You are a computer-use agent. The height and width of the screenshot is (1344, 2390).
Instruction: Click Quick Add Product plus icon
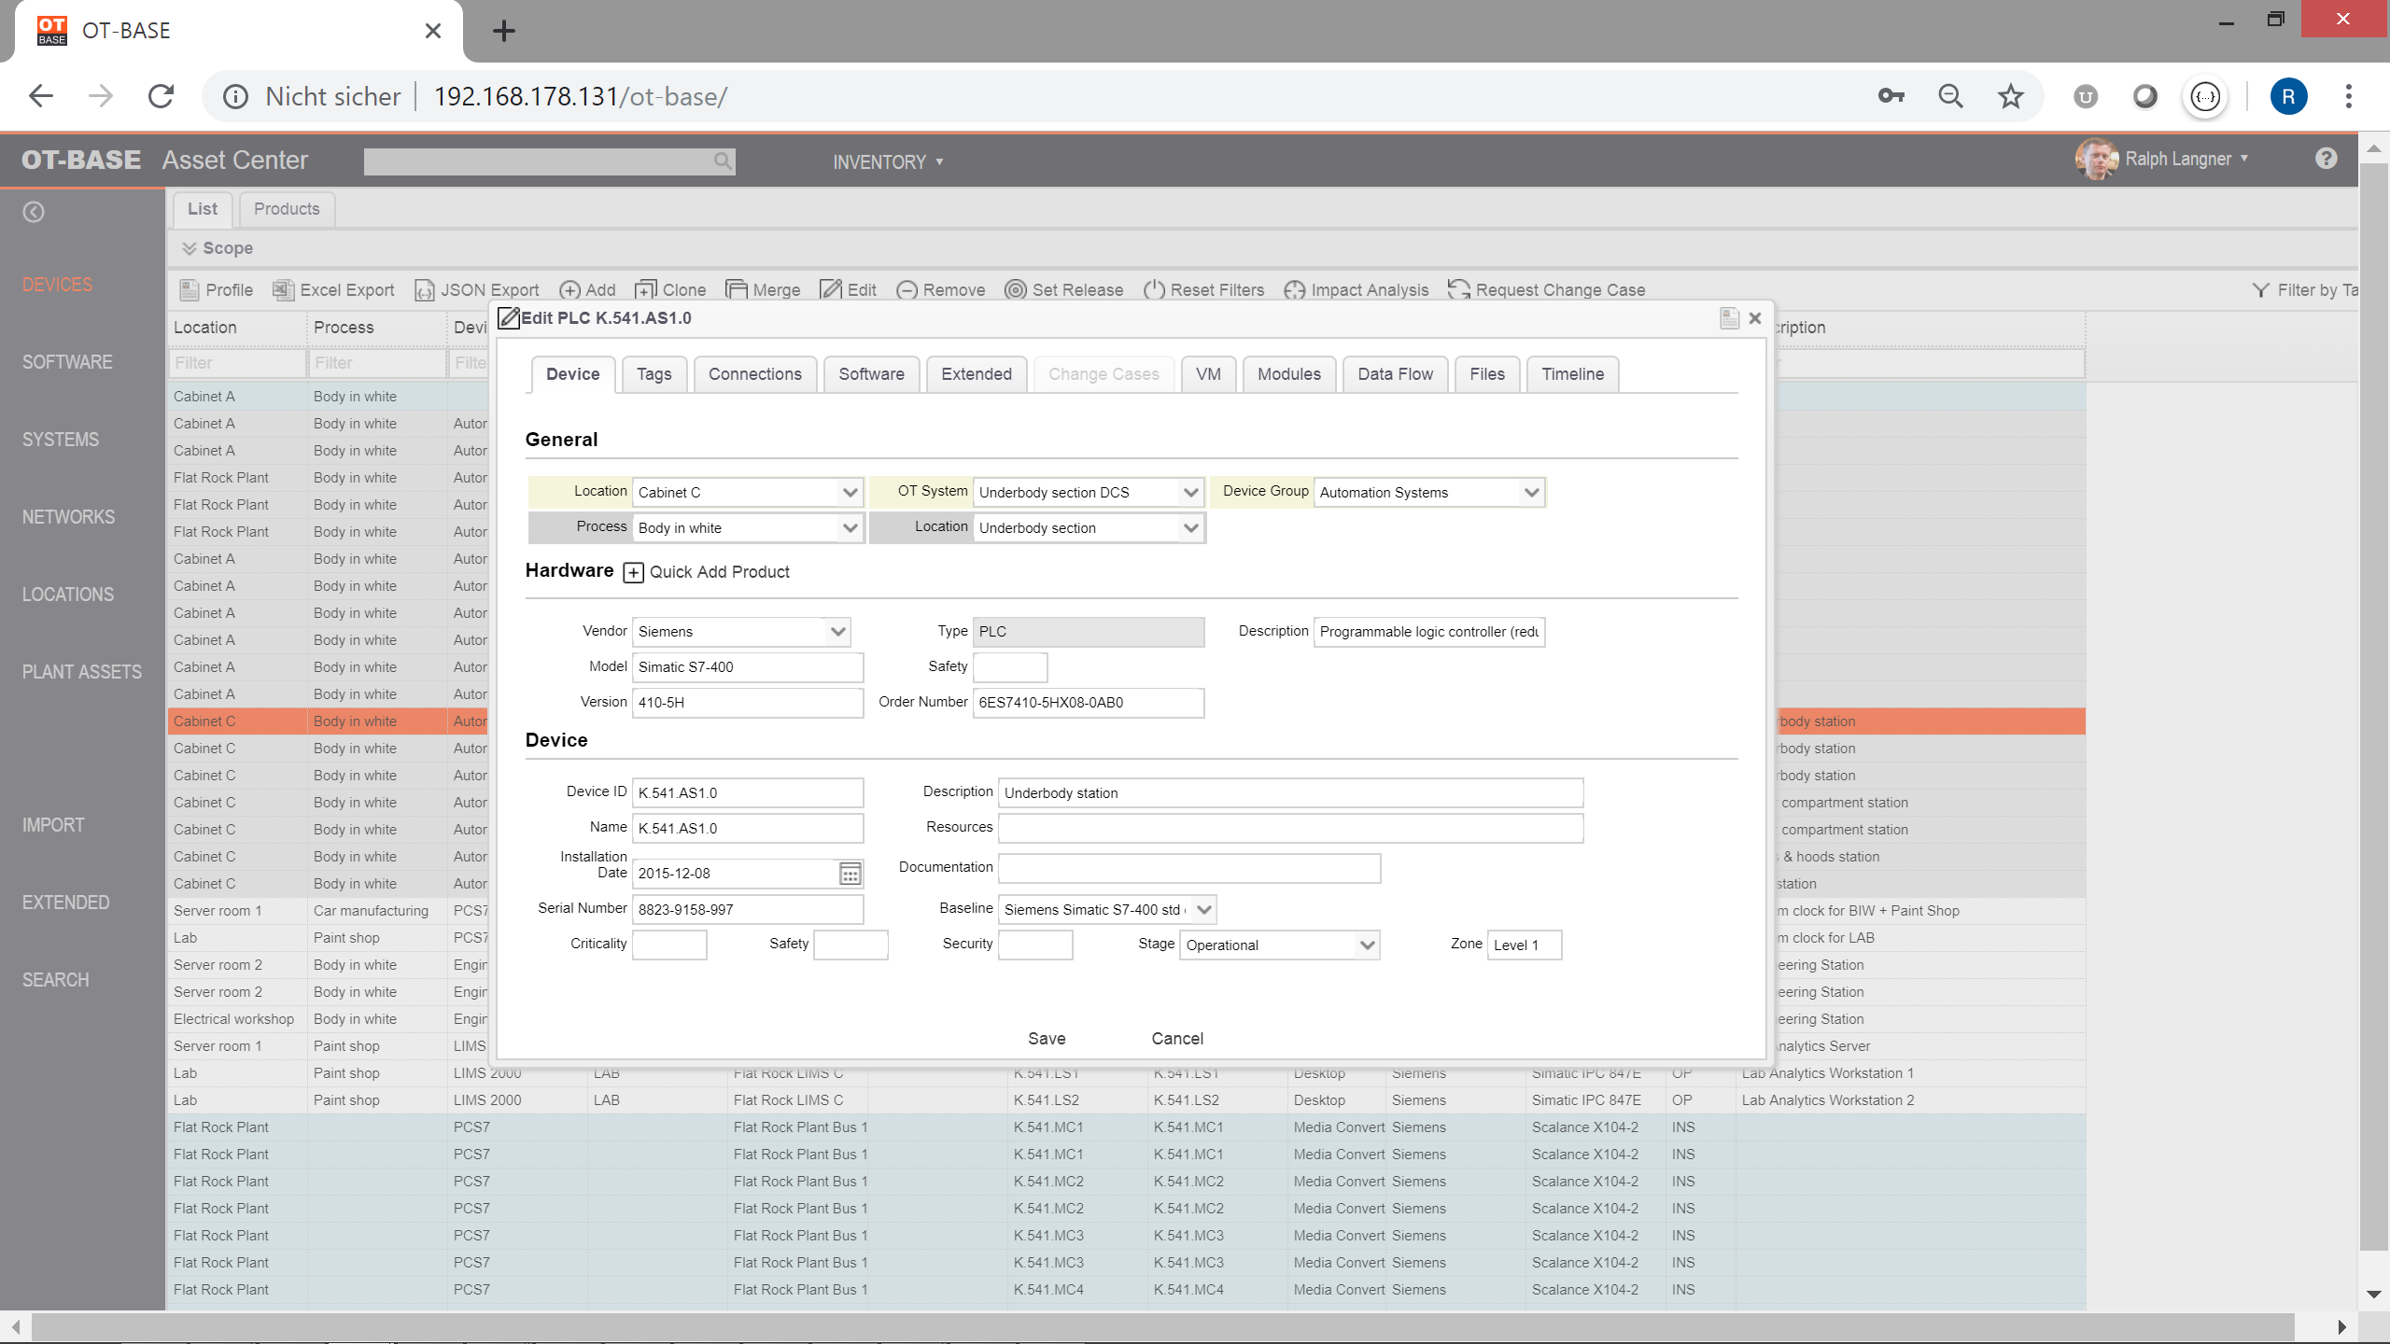point(634,572)
